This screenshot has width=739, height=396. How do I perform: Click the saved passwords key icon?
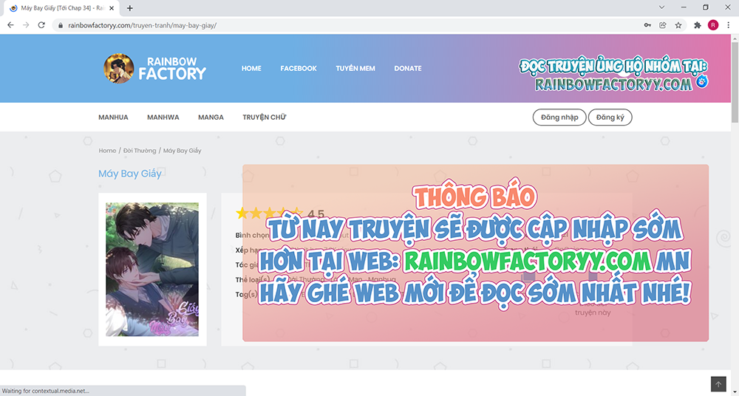tap(647, 25)
